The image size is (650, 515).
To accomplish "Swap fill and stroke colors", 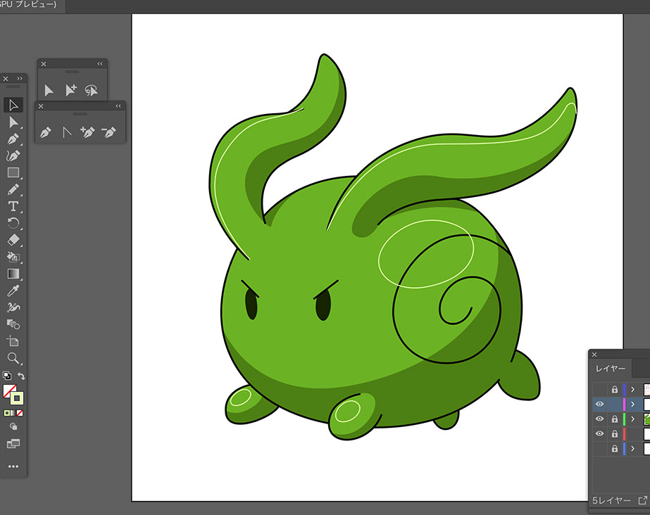I will [21, 376].
